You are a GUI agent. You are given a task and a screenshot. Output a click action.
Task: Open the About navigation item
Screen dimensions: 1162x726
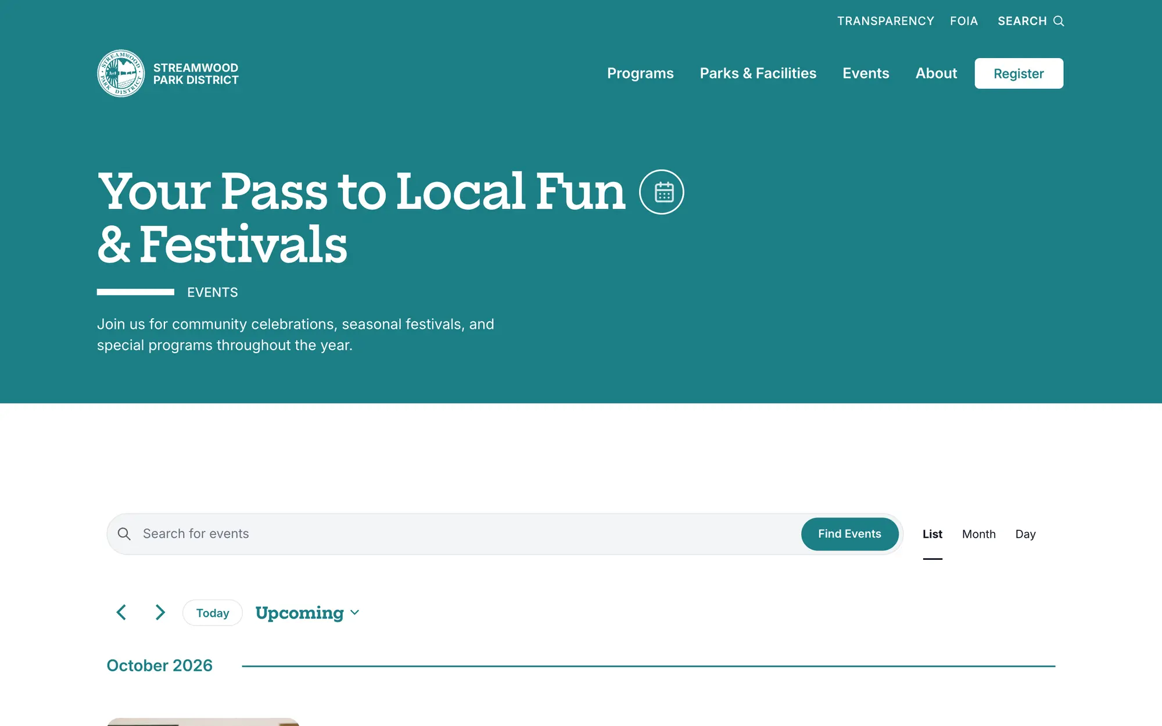pos(936,73)
